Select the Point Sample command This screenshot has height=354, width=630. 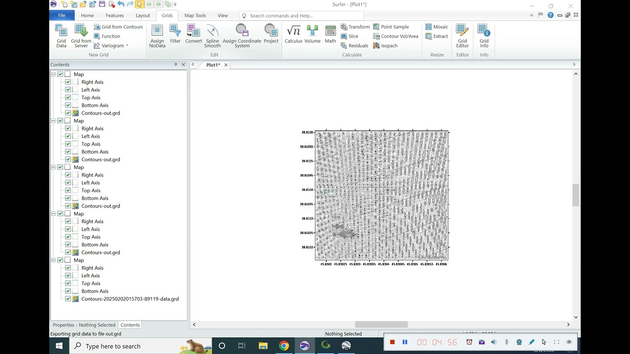391,27
